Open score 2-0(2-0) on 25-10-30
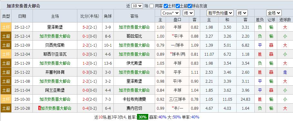Image resolution: width=293 pixels, height=121 pixels. point(90,99)
